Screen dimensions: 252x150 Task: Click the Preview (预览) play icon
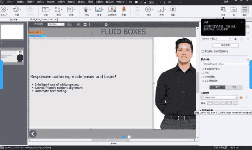coord(148,9)
